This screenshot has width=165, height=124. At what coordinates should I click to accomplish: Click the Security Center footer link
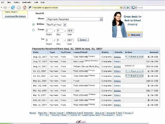[x=59, y=115]
